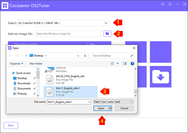Refresh the Desktop folder listing
Screen dimensions: 188x133
coord(85,56)
